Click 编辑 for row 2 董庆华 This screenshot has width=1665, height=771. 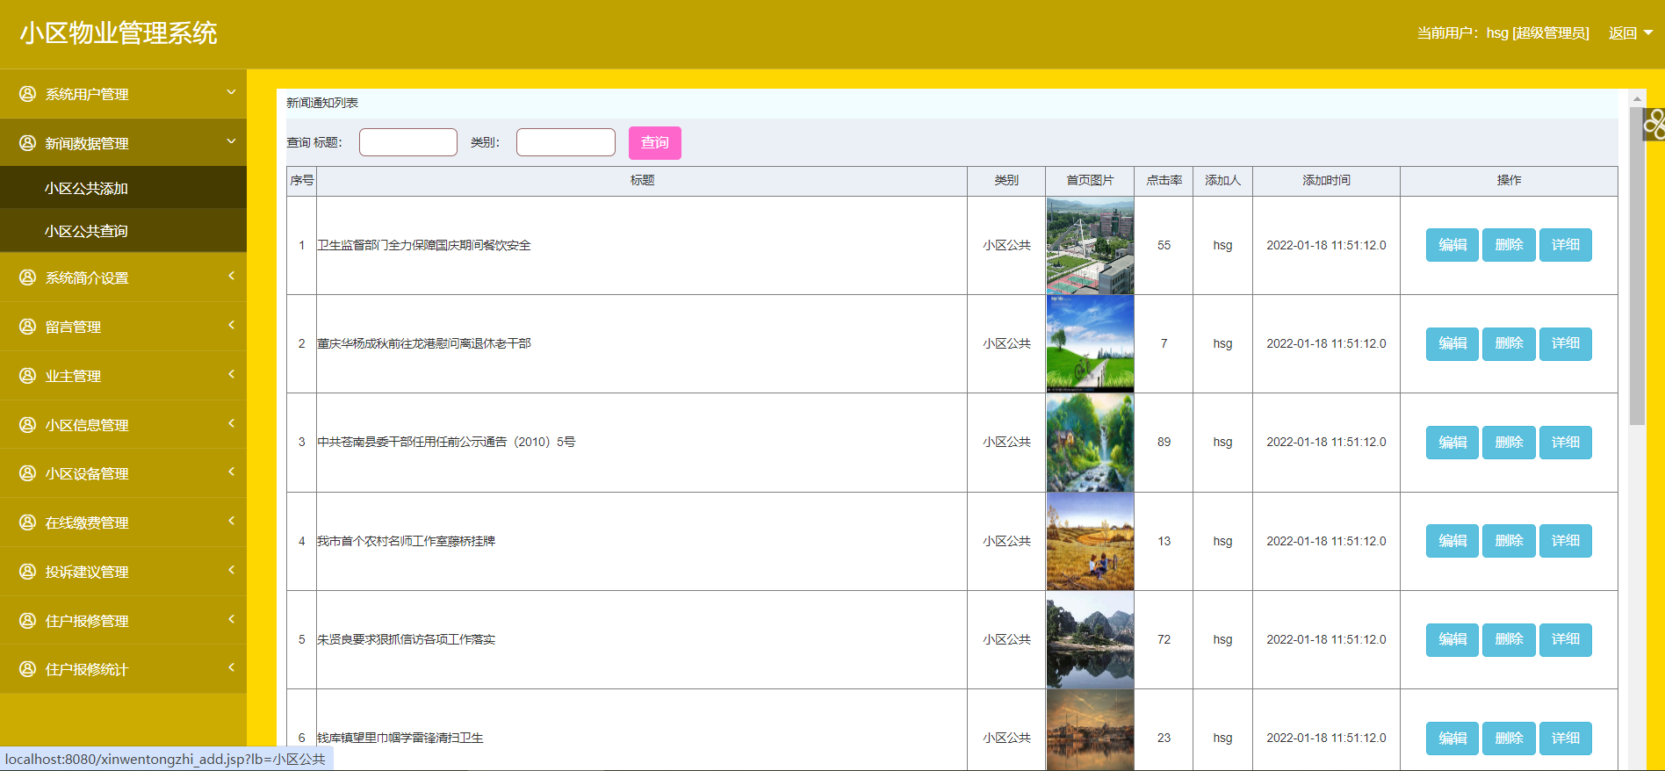point(1452,343)
